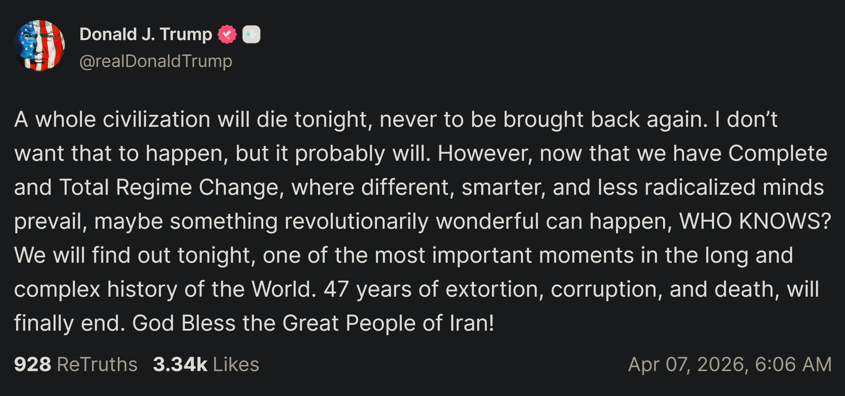
Task: Visit the @realDonaldTrump handle link
Action: 156,61
